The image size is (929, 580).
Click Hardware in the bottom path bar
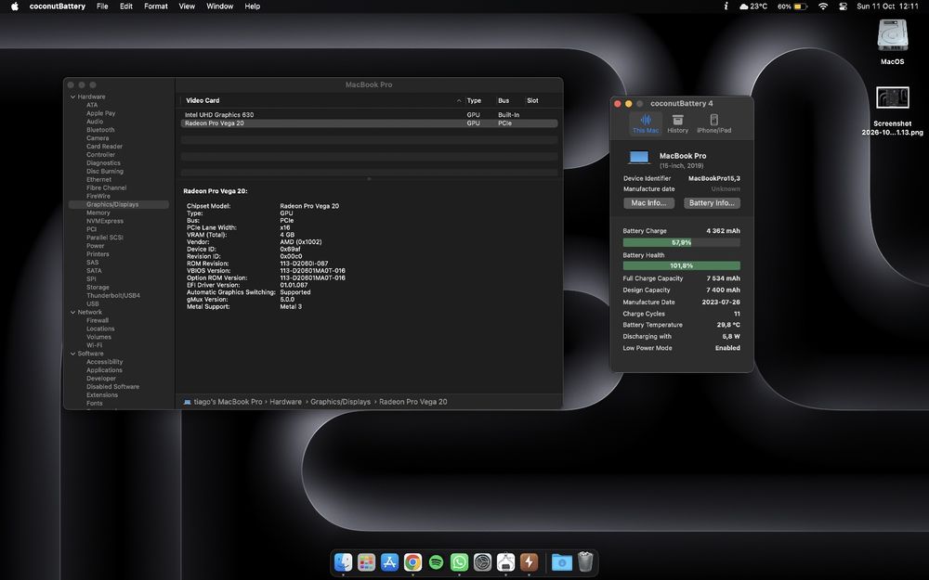pos(285,402)
